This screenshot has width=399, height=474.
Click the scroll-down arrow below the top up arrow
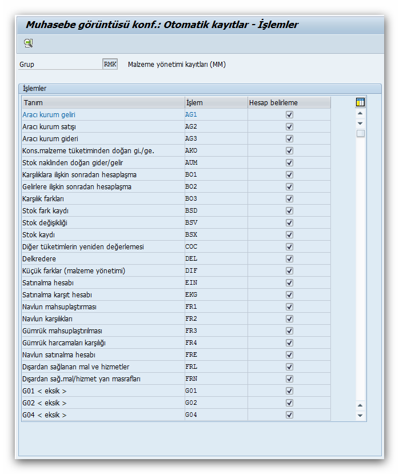(360, 124)
